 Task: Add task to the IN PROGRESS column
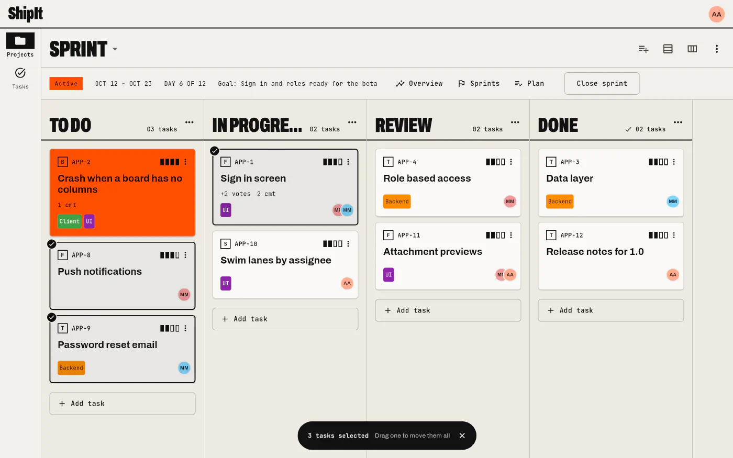pyautogui.click(x=285, y=319)
